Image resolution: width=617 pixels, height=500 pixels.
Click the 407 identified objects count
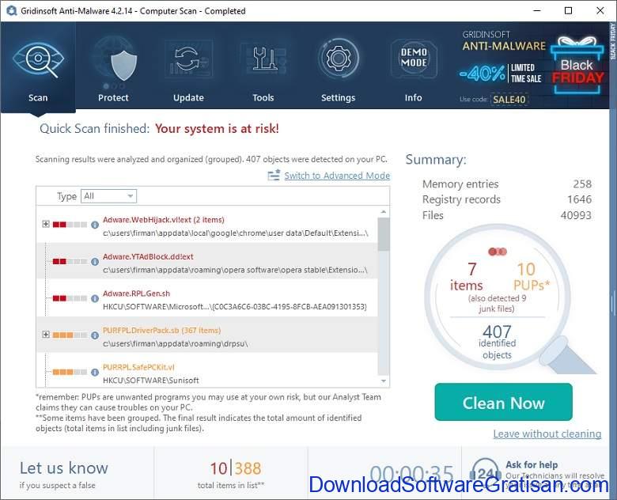click(497, 341)
